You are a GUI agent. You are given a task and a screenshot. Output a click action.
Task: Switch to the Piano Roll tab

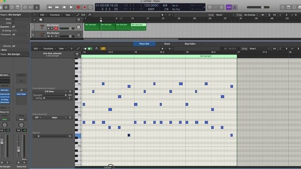[x=144, y=44]
